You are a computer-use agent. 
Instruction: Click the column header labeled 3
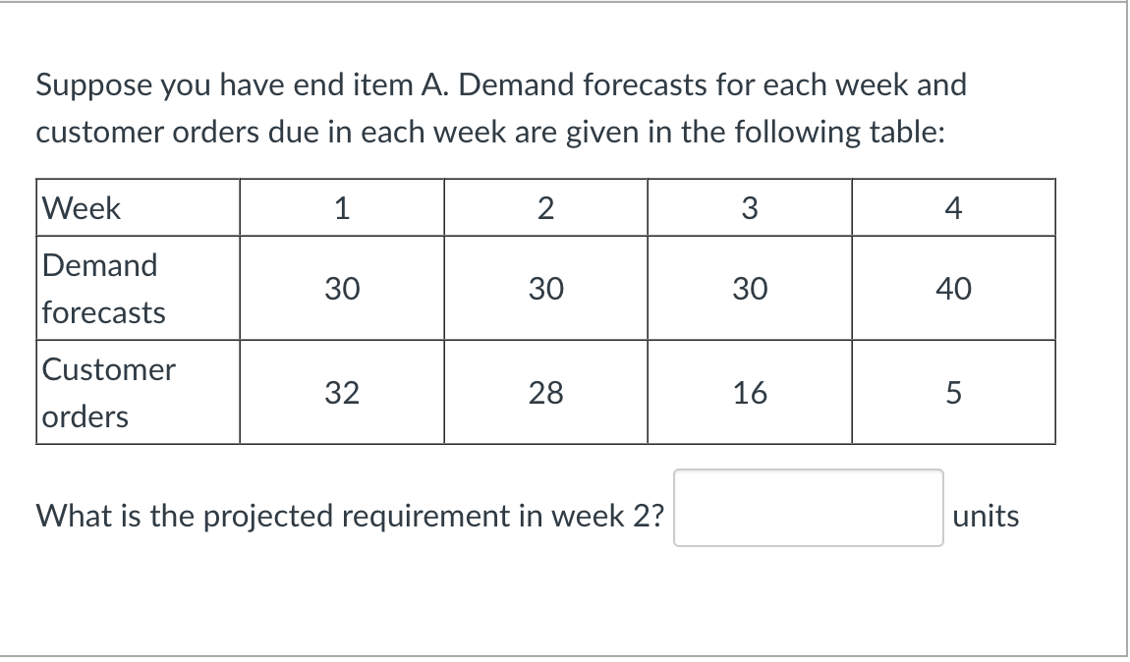(749, 207)
